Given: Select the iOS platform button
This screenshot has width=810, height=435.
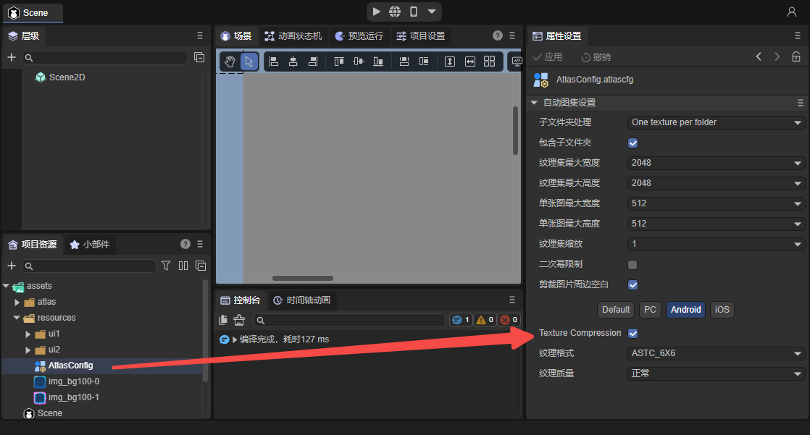Looking at the screenshot, I should coord(722,310).
